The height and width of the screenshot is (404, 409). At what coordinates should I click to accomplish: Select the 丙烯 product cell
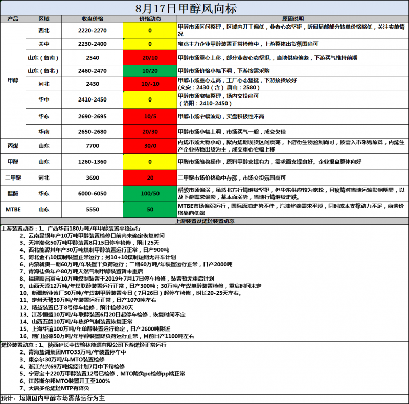[13, 146]
